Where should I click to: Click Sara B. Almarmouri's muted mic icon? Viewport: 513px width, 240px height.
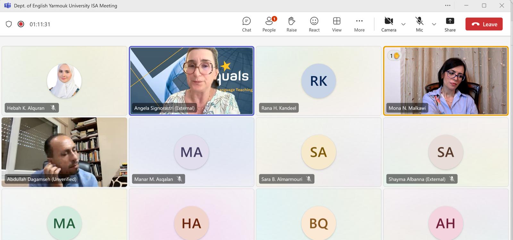tap(309, 179)
